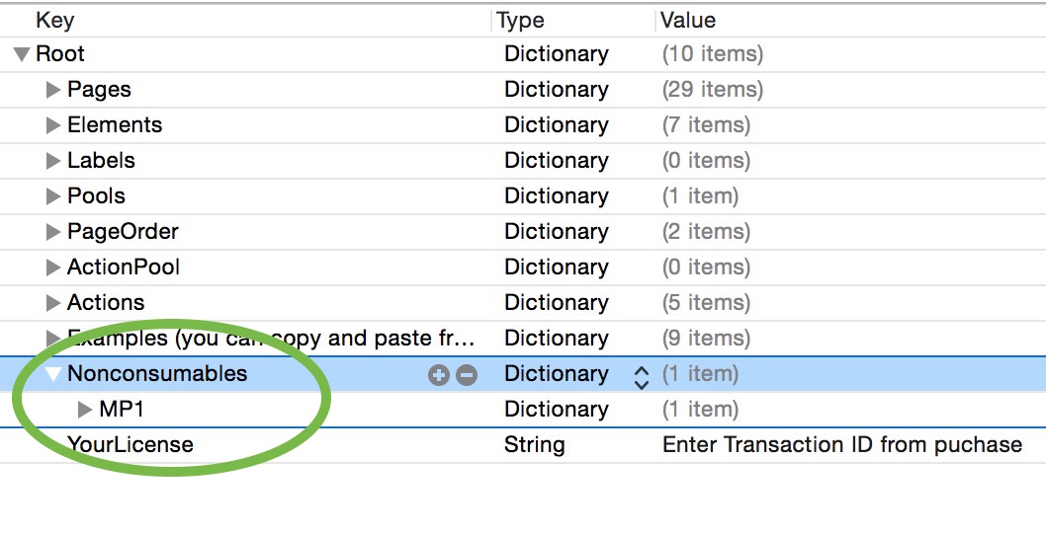Collapse the Nonconsumables dictionary
Viewport: 1046px width, 535px height.
tap(53, 375)
